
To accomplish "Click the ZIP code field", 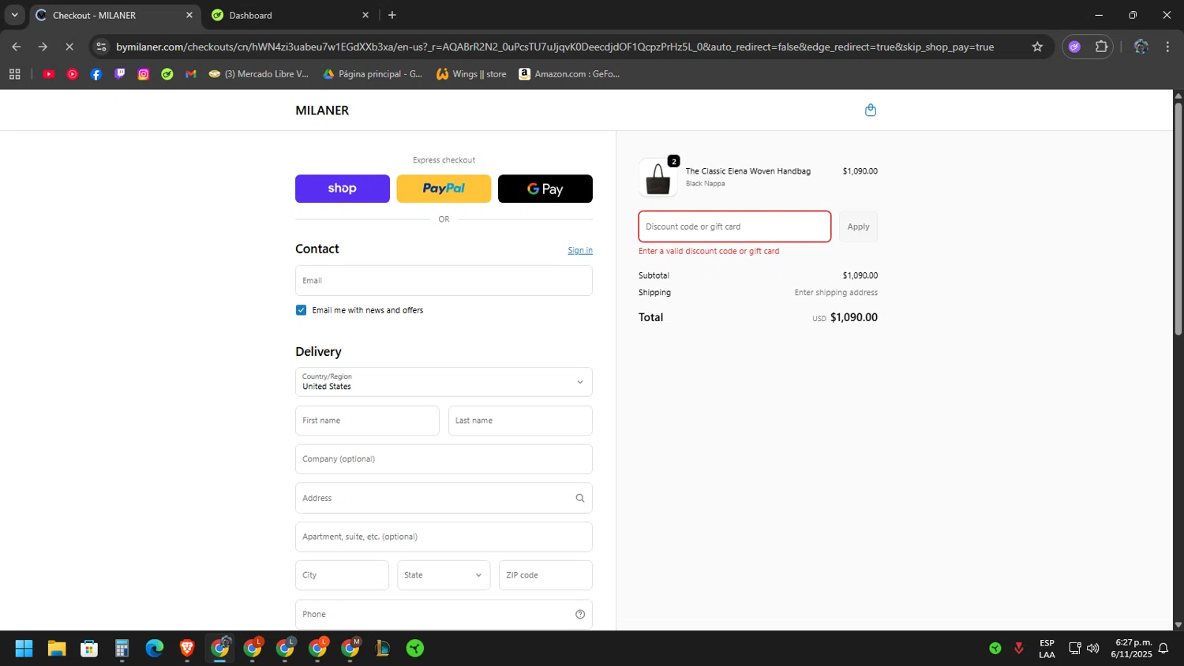I will 545,575.
